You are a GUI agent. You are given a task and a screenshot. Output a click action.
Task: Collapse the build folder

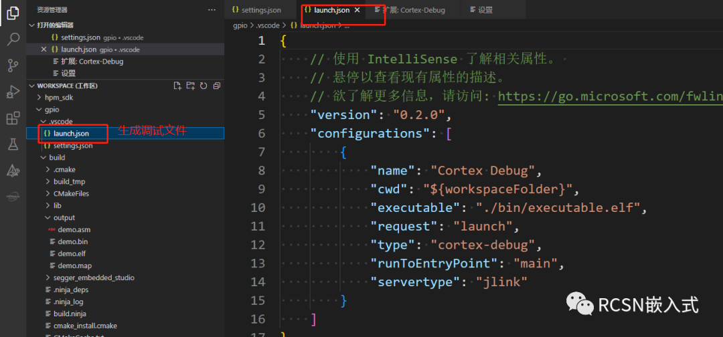click(44, 157)
